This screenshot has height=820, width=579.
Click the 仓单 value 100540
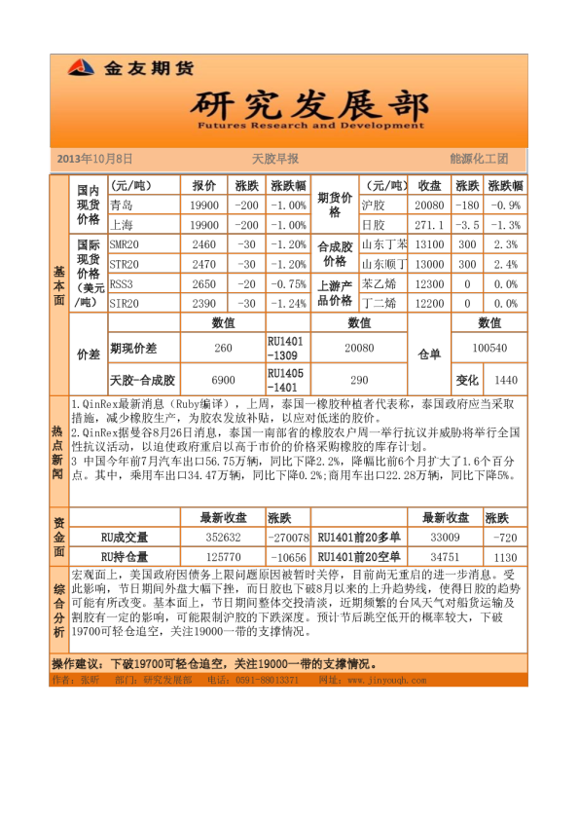(489, 348)
